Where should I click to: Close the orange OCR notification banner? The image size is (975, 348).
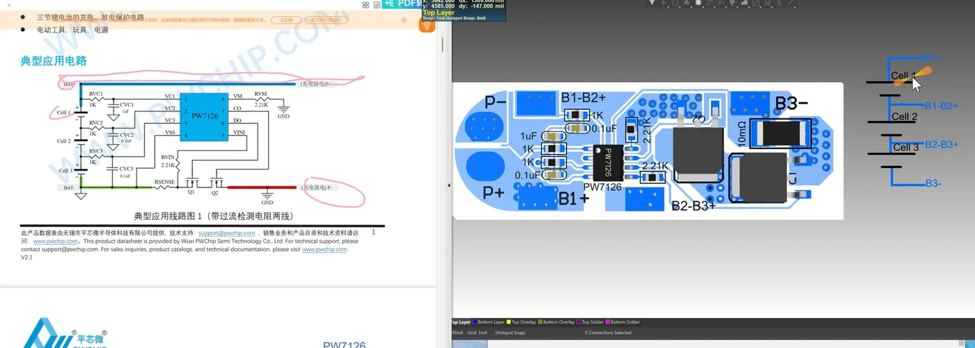pyautogui.click(x=404, y=20)
